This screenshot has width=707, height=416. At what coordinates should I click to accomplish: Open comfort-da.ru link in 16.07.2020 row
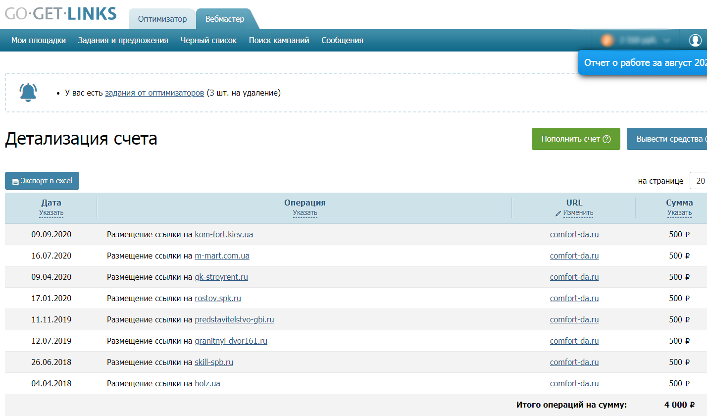574,256
